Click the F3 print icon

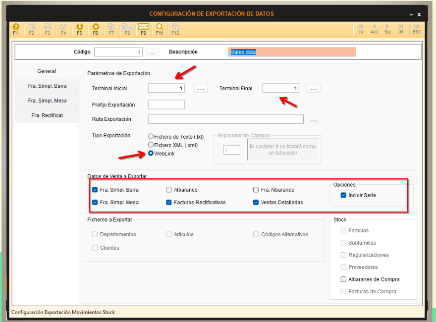coord(48,28)
